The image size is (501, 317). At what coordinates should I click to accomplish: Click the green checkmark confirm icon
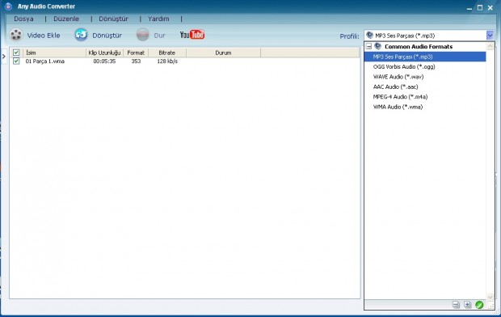(479, 305)
